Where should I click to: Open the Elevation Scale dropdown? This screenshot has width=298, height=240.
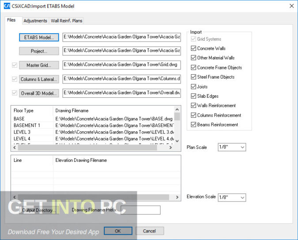[232, 198]
